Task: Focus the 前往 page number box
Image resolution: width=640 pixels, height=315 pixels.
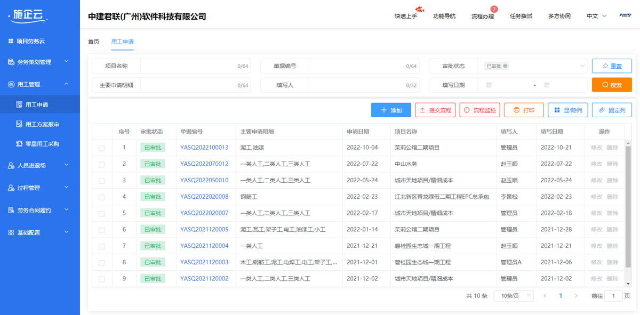Action: tap(613, 296)
